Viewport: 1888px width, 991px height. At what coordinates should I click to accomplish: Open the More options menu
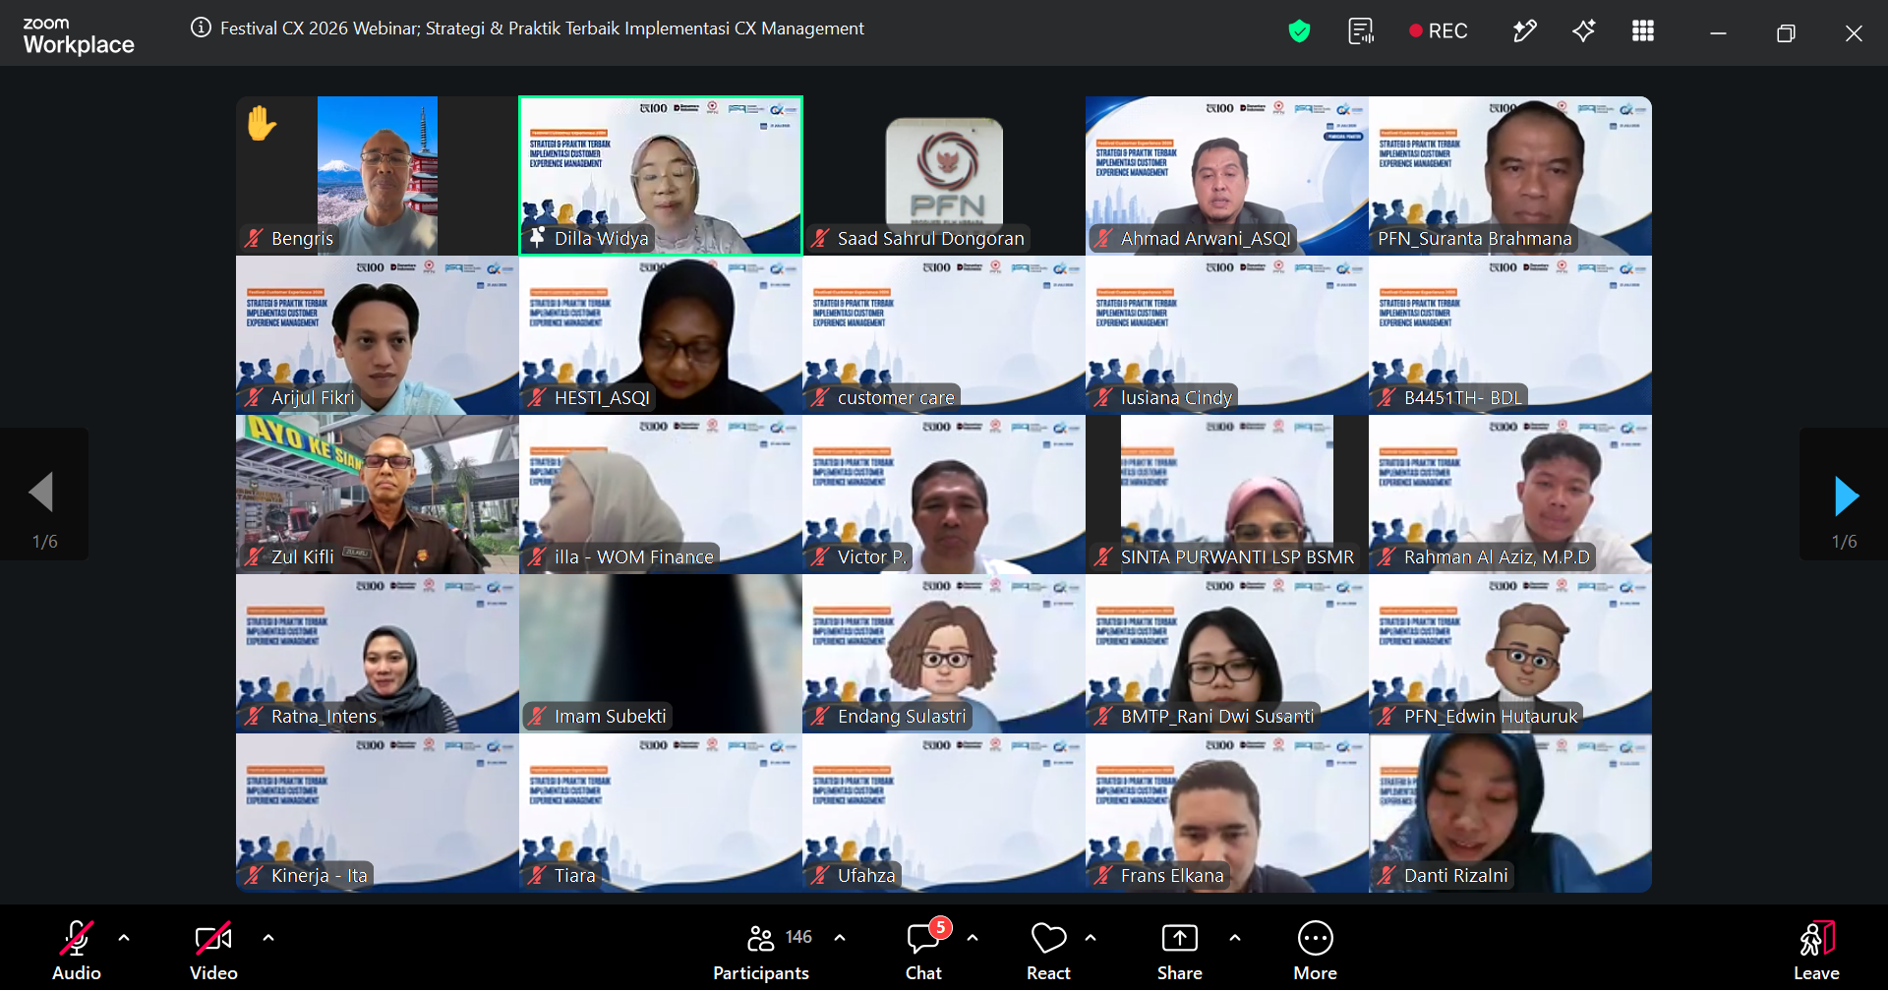pyautogui.click(x=1316, y=951)
